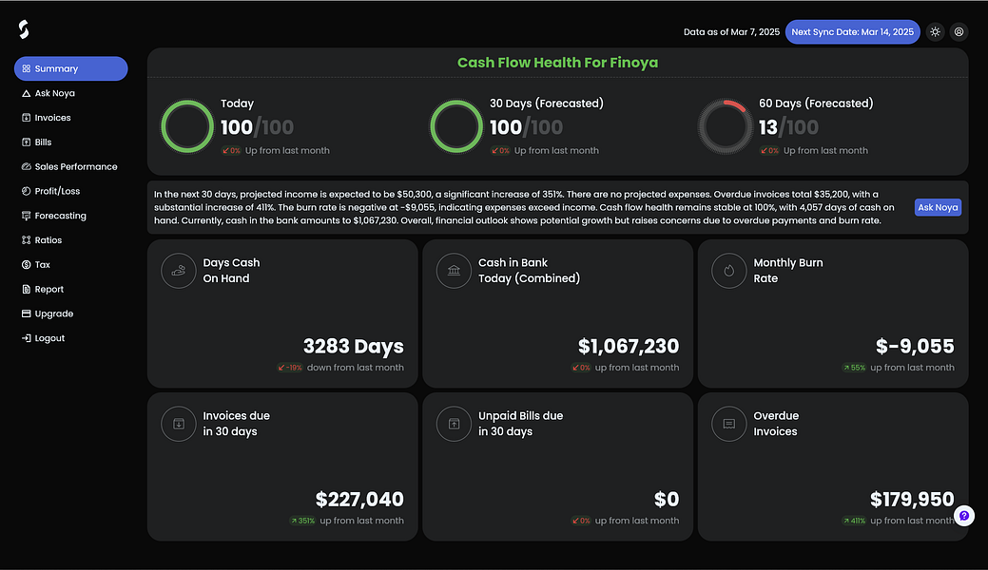Toggle the theme with the sun icon
The height and width of the screenshot is (570, 988).
[935, 31]
